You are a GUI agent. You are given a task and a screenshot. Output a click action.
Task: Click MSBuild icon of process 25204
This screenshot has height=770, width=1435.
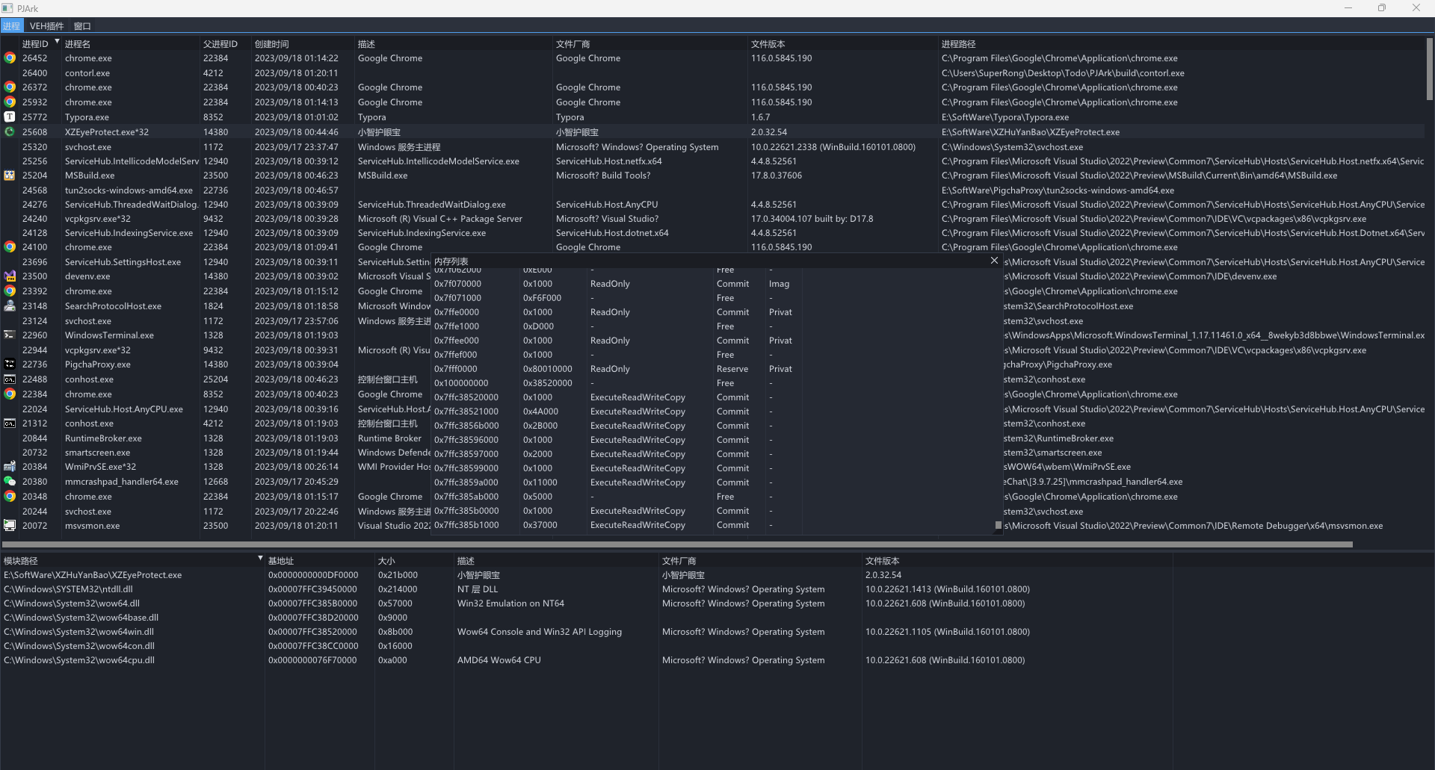10,175
